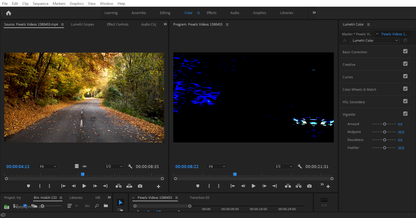Open Source monitor 1/2 resolution dropdown
The height and width of the screenshot is (218, 416).
tap(114, 167)
